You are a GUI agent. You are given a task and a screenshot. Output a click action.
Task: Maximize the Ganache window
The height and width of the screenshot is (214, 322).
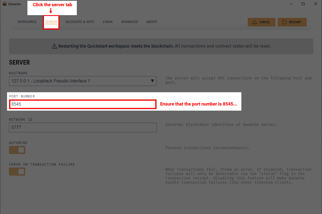coord(303,4)
